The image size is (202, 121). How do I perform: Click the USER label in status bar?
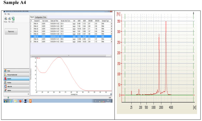point(110,98)
